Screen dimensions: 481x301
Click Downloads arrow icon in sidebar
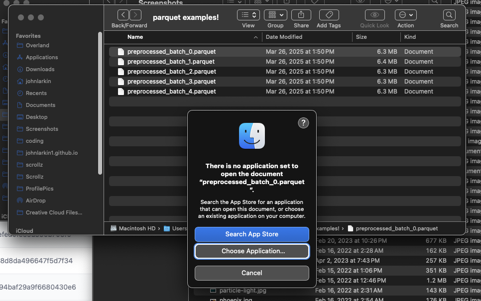(20, 69)
